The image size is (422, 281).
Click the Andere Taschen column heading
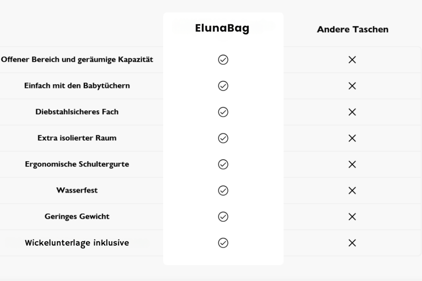(x=353, y=30)
